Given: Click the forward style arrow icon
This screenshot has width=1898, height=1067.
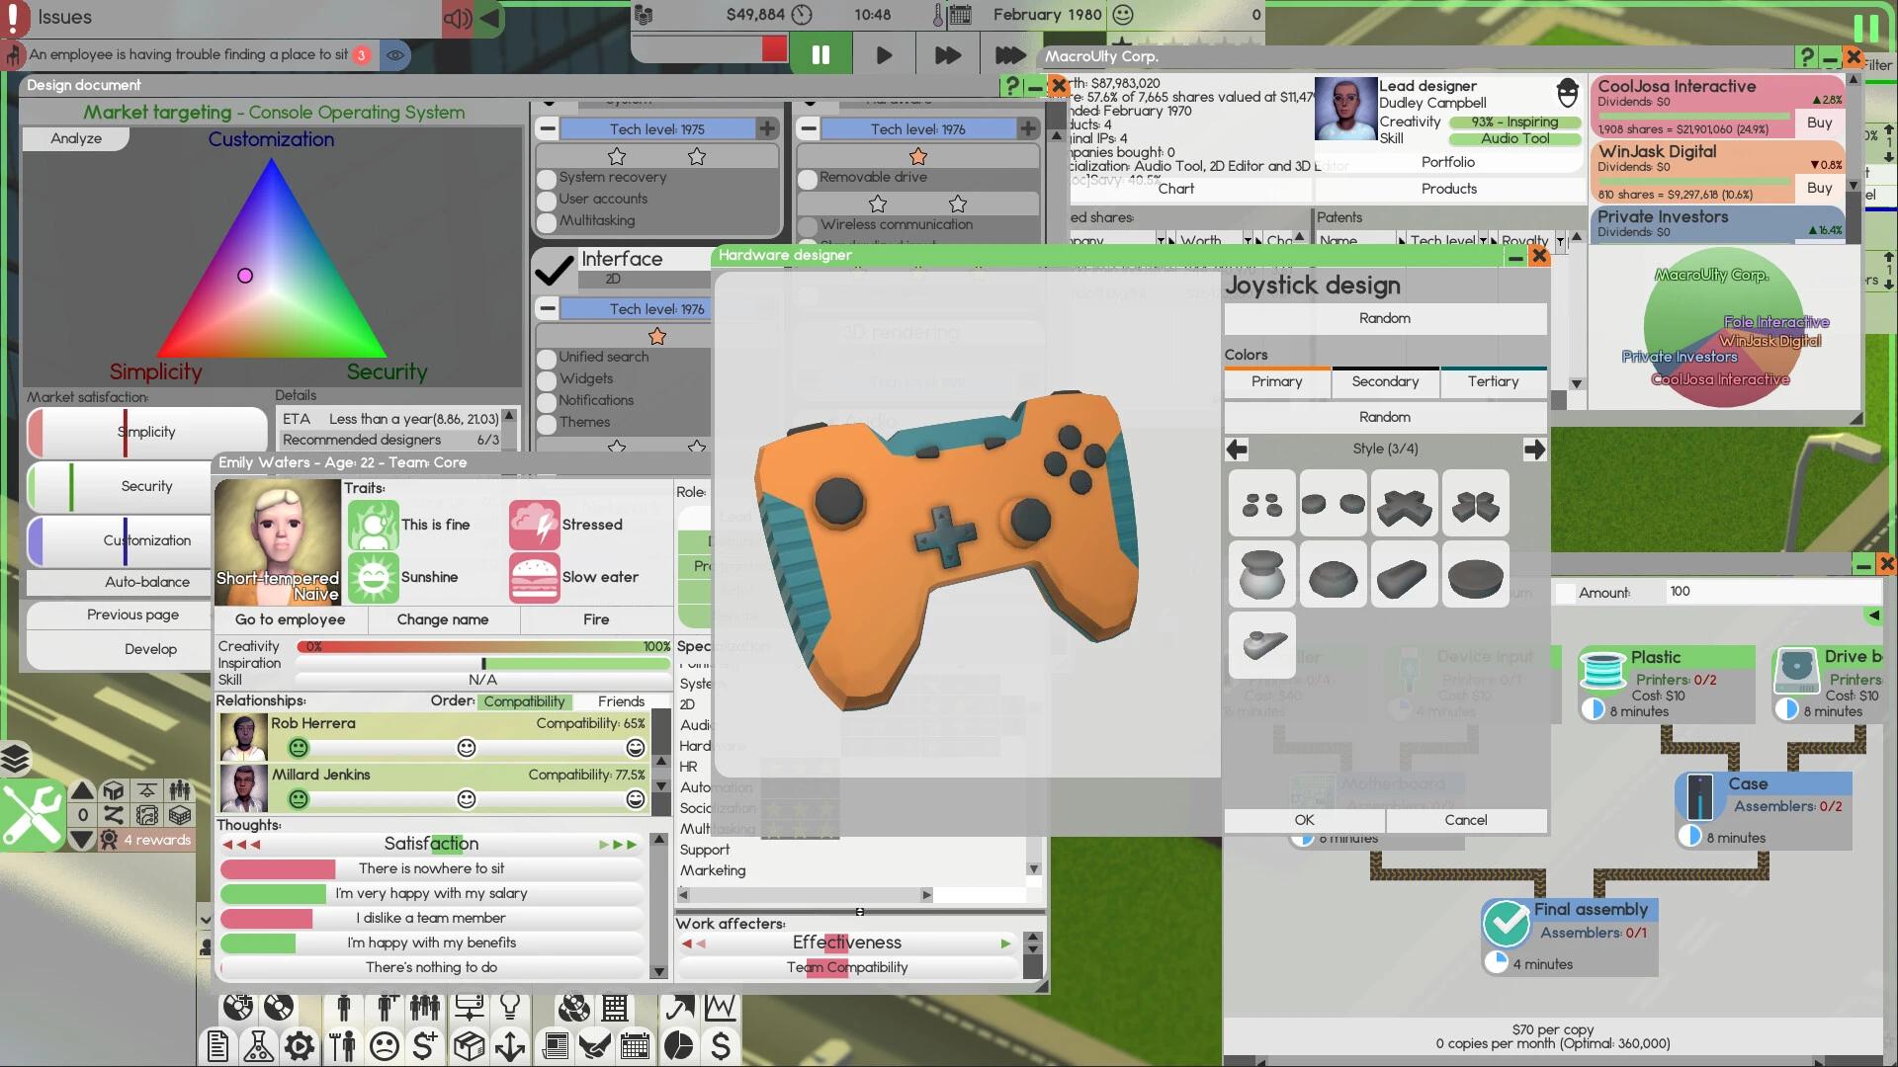Looking at the screenshot, I should coord(1534,449).
